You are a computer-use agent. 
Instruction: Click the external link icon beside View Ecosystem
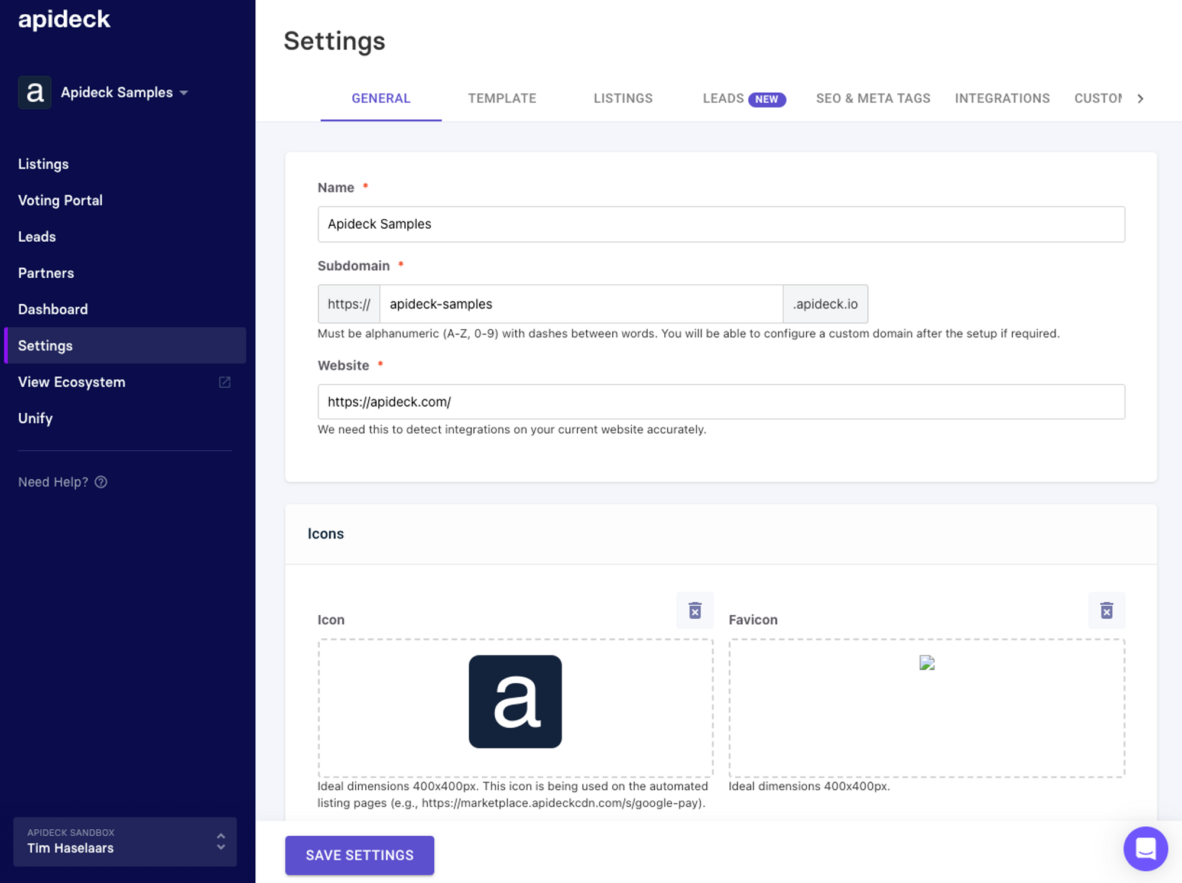click(x=225, y=382)
